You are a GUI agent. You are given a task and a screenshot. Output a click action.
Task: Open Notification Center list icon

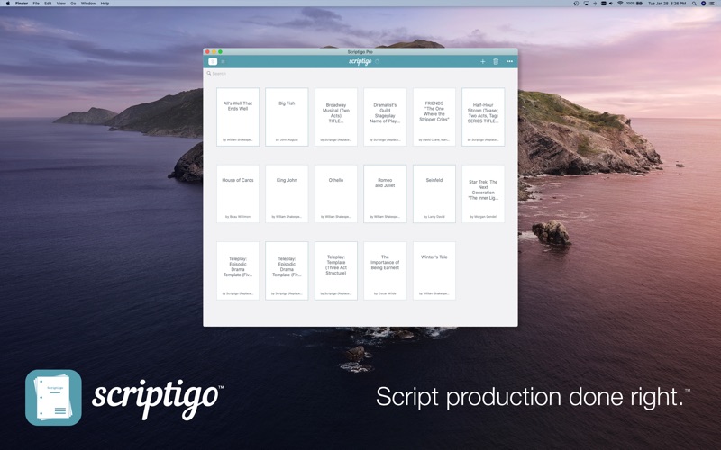[x=712, y=4]
